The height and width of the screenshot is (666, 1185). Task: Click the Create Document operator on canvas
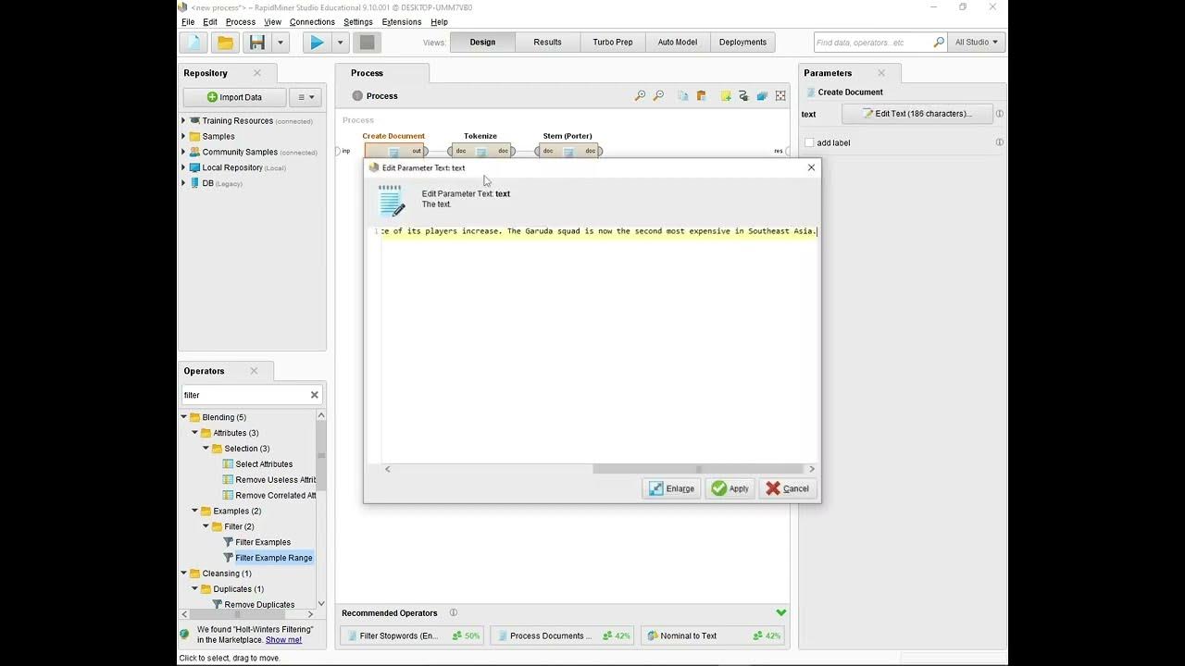tap(394, 151)
